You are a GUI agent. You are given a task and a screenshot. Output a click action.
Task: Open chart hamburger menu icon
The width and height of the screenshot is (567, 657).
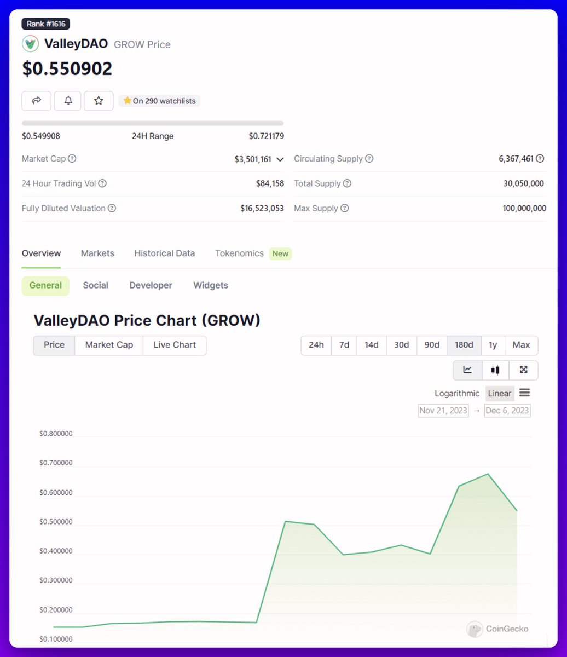tap(524, 393)
